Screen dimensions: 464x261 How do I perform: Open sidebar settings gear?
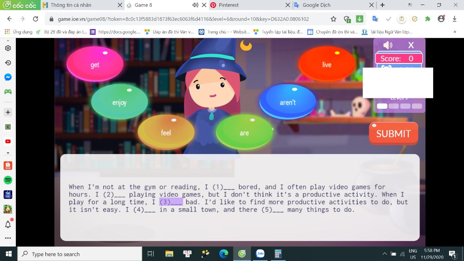8,48
